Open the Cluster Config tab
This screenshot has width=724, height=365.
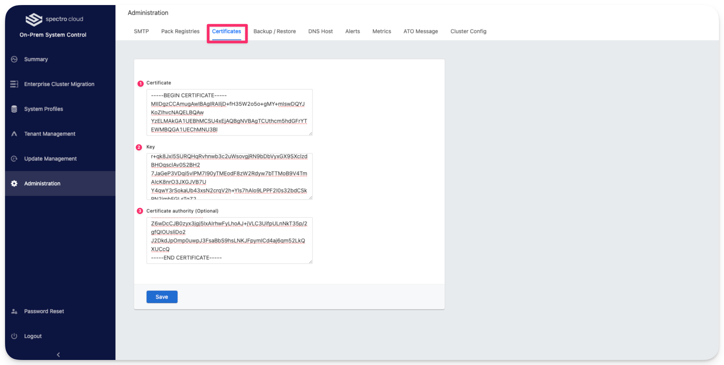click(x=468, y=31)
